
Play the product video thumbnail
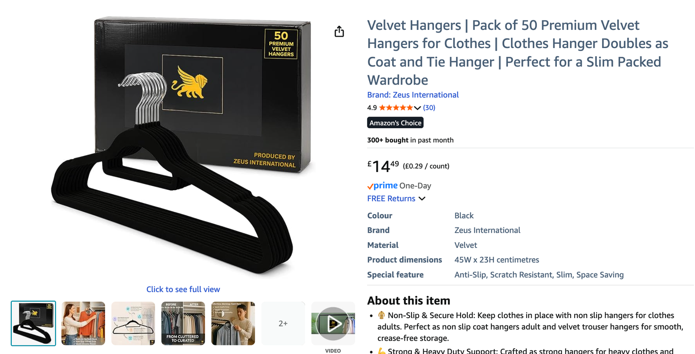point(333,324)
